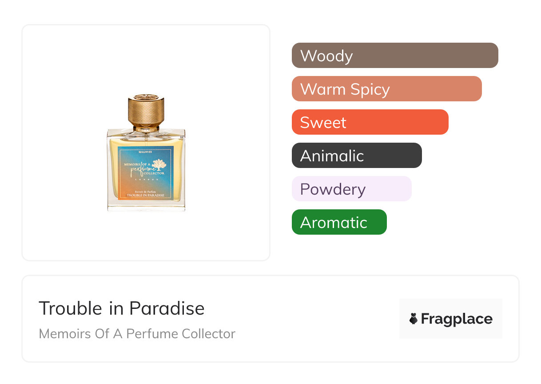Image resolution: width=541 pixels, height=384 pixels.
Task: Click the Trouble in Paradise heading
Action: (x=121, y=308)
